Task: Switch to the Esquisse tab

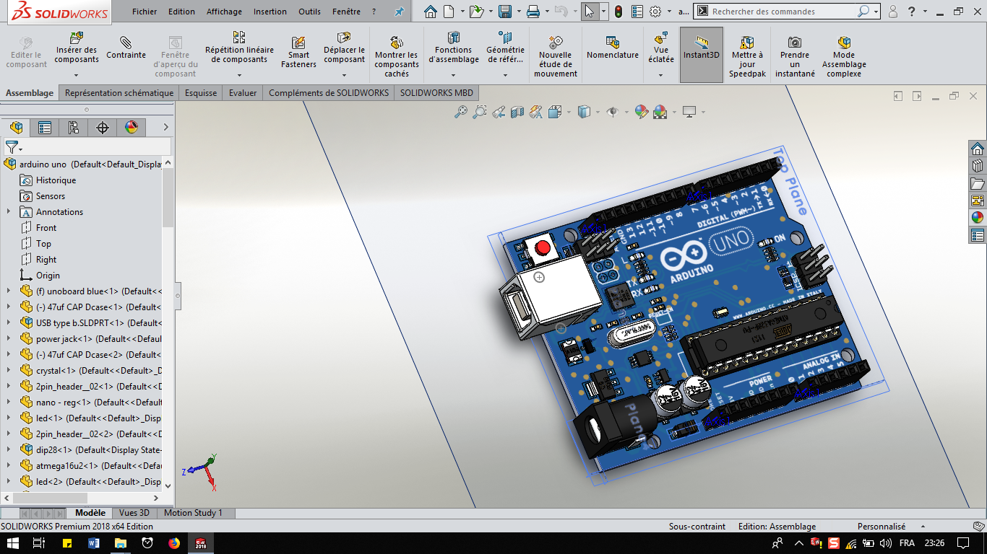Action: click(x=201, y=93)
